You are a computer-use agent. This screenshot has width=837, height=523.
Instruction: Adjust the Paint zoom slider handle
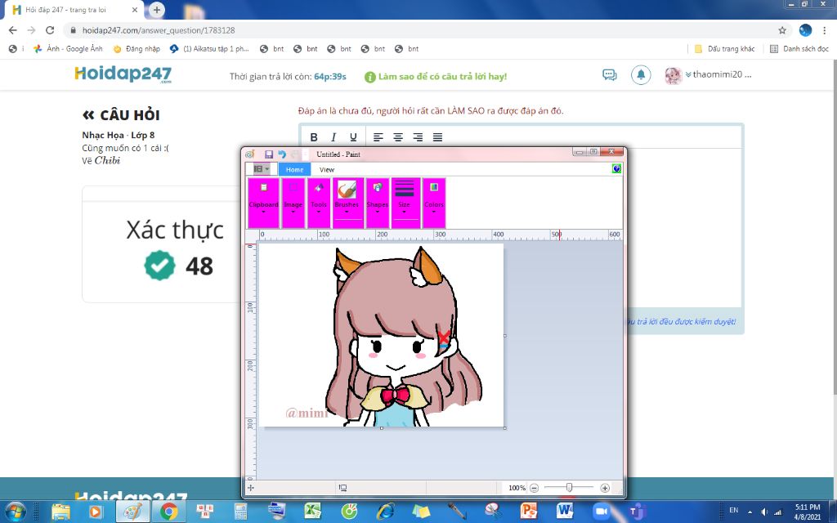click(570, 487)
